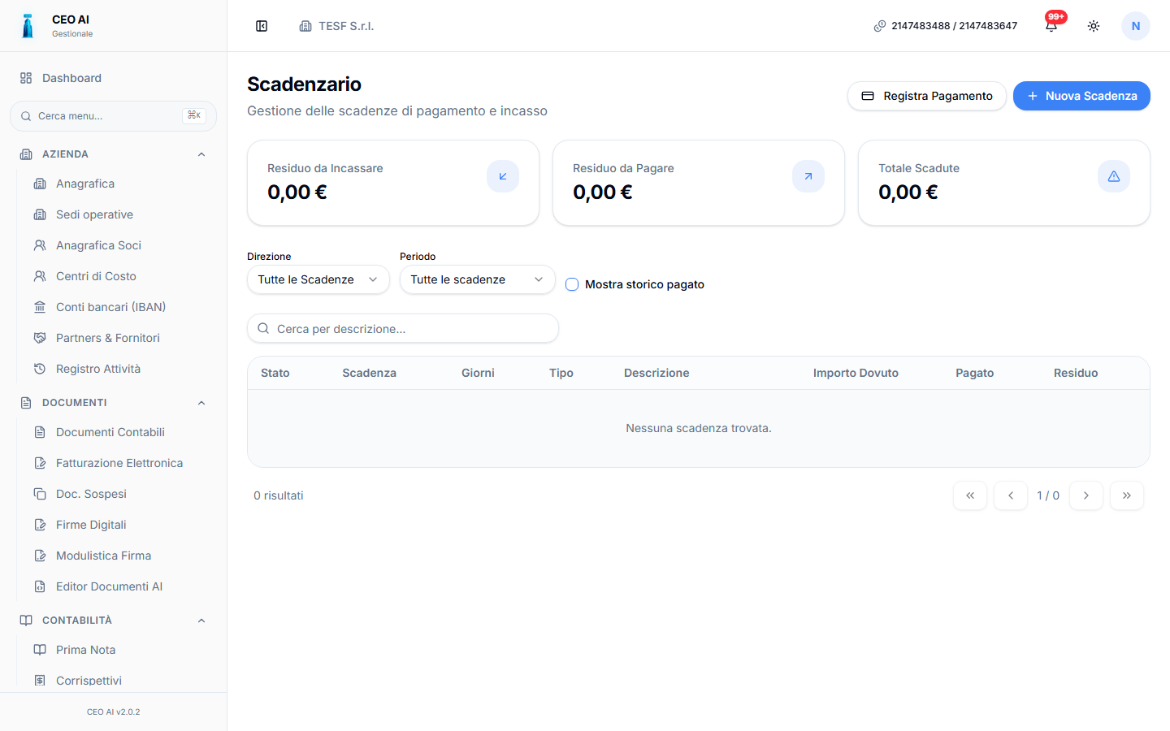This screenshot has height=731, width=1170.
Task: Click the Centri di Costo icon
Action: coord(40,276)
